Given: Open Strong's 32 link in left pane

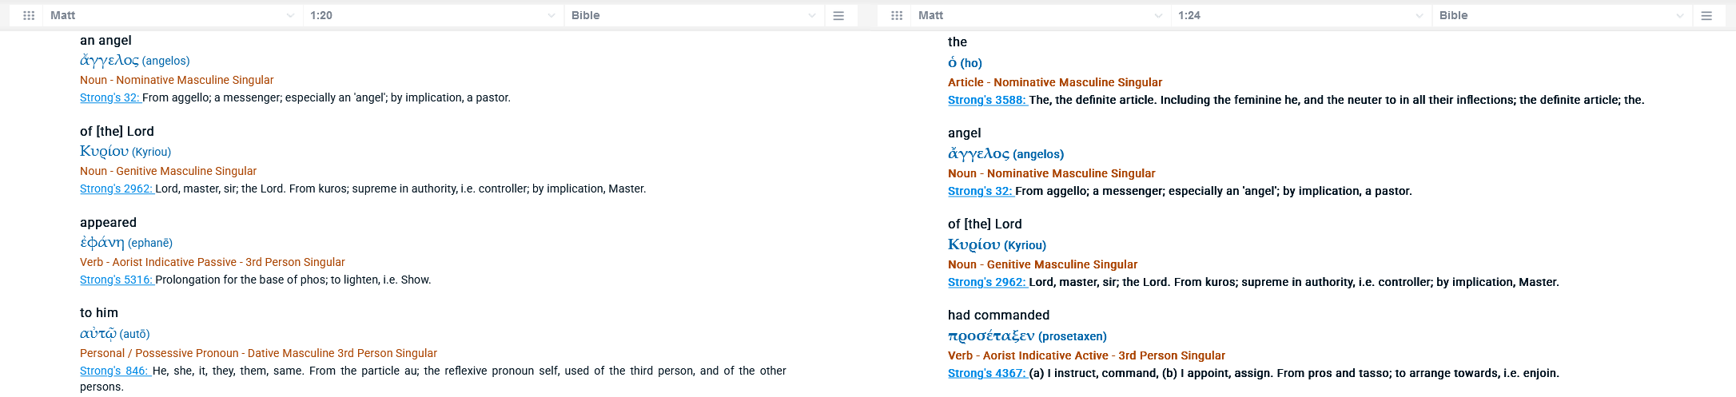Looking at the screenshot, I should pos(110,97).
